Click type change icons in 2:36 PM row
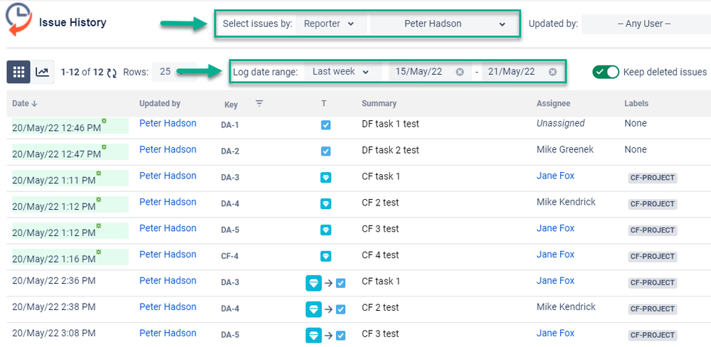Image resolution: width=711 pixels, height=347 pixels. (325, 283)
